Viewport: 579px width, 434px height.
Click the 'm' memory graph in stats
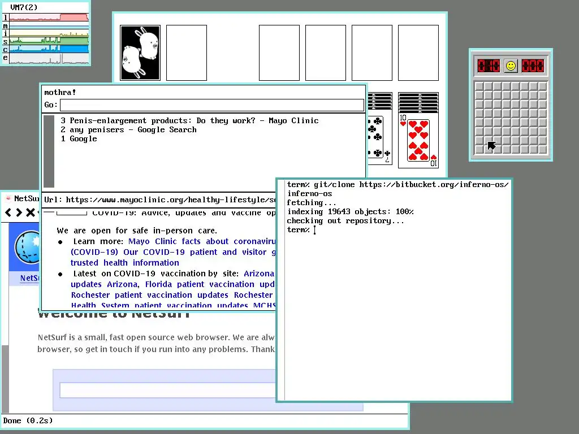[x=49, y=25]
